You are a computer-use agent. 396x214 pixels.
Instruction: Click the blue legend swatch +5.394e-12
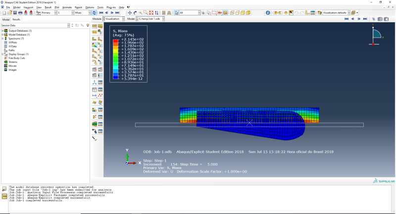(x=116, y=78)
